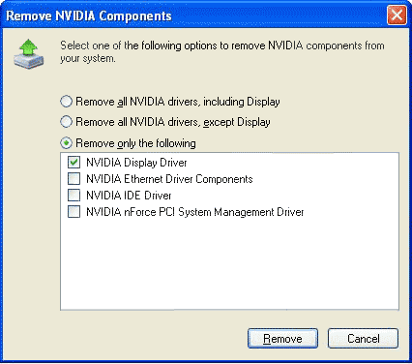Click the Remove button
The image size is (412, 364).
[282, 339]
